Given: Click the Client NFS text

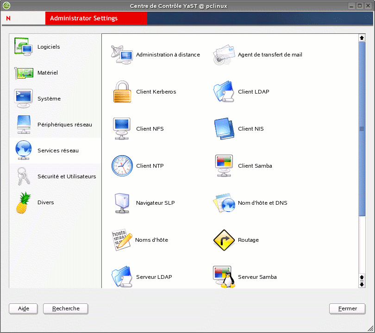Looking at the screenshot, I should pyautogui.click(x=150, y=129).
